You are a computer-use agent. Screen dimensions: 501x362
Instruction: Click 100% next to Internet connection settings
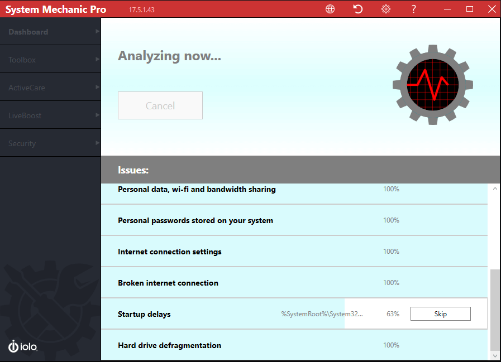coord(391,251)
